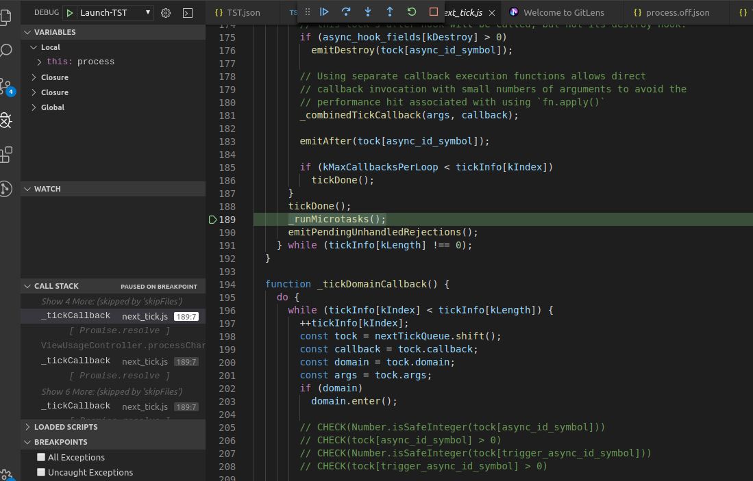
Task: Start debugging with the green play button
Action: point(70,13)
